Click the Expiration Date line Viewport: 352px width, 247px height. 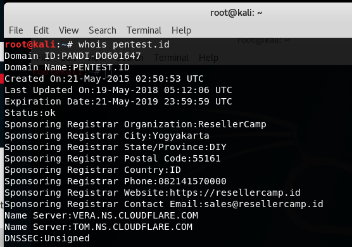118,101
